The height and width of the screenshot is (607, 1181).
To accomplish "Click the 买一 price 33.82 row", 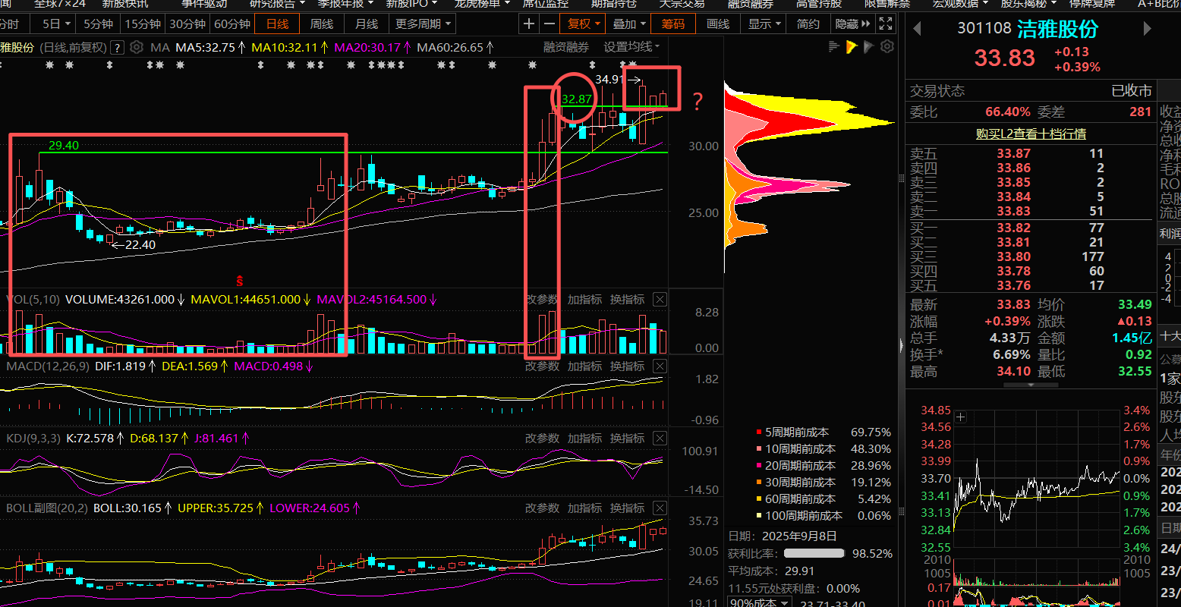I will (x=1031, y=228).
